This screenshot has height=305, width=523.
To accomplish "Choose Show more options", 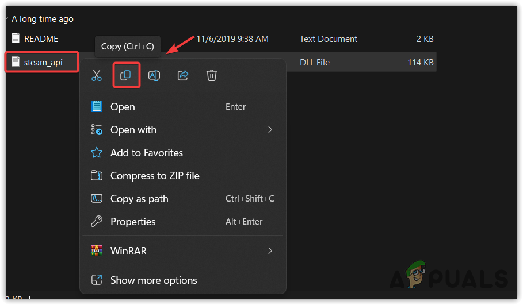I will [x=183, y=280].
